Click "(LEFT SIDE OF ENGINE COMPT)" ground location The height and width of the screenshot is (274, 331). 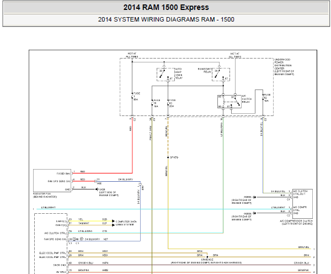pos(109,194)
